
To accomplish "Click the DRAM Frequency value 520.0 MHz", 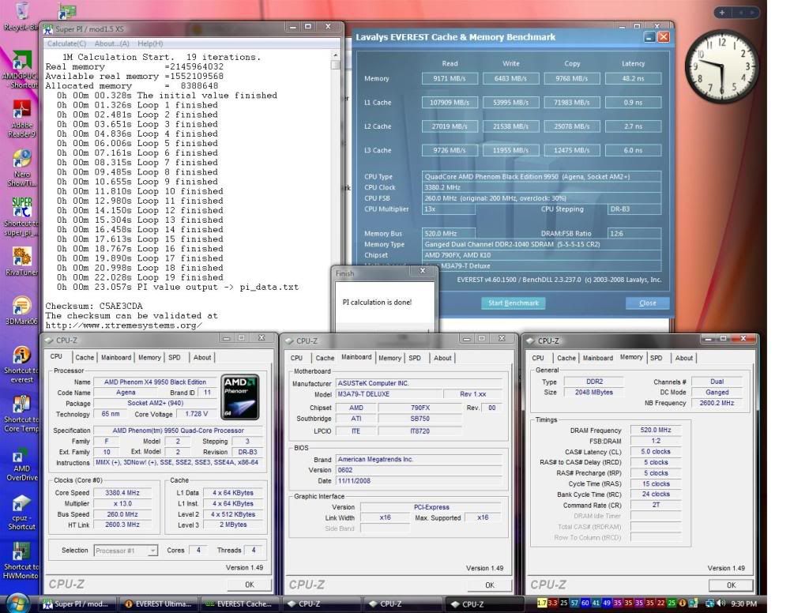I will (x=656, y=430).
